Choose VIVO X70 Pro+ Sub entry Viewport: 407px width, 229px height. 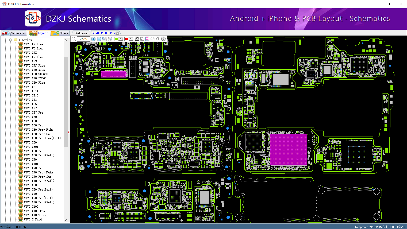click(37, 177)
